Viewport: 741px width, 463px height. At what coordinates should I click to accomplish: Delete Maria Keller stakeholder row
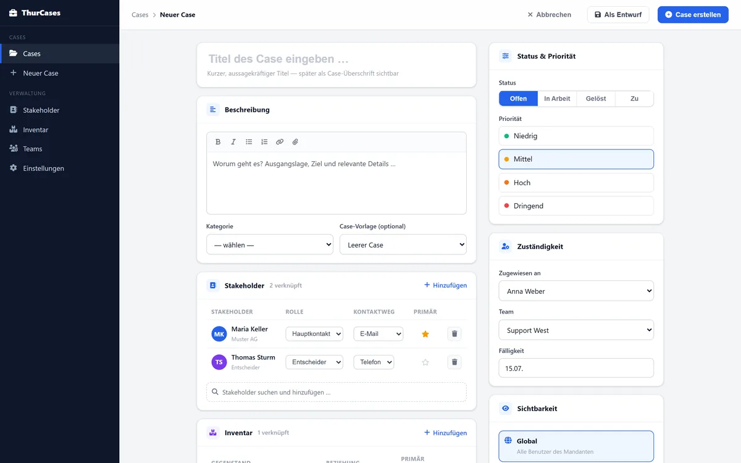(x=454, y=334)
